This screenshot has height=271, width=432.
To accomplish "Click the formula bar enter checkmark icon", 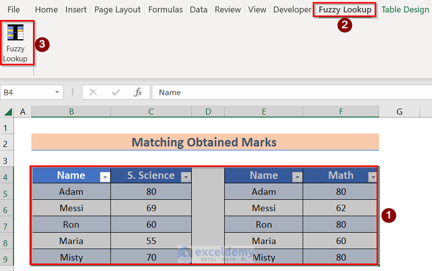I will coord(116,92).
